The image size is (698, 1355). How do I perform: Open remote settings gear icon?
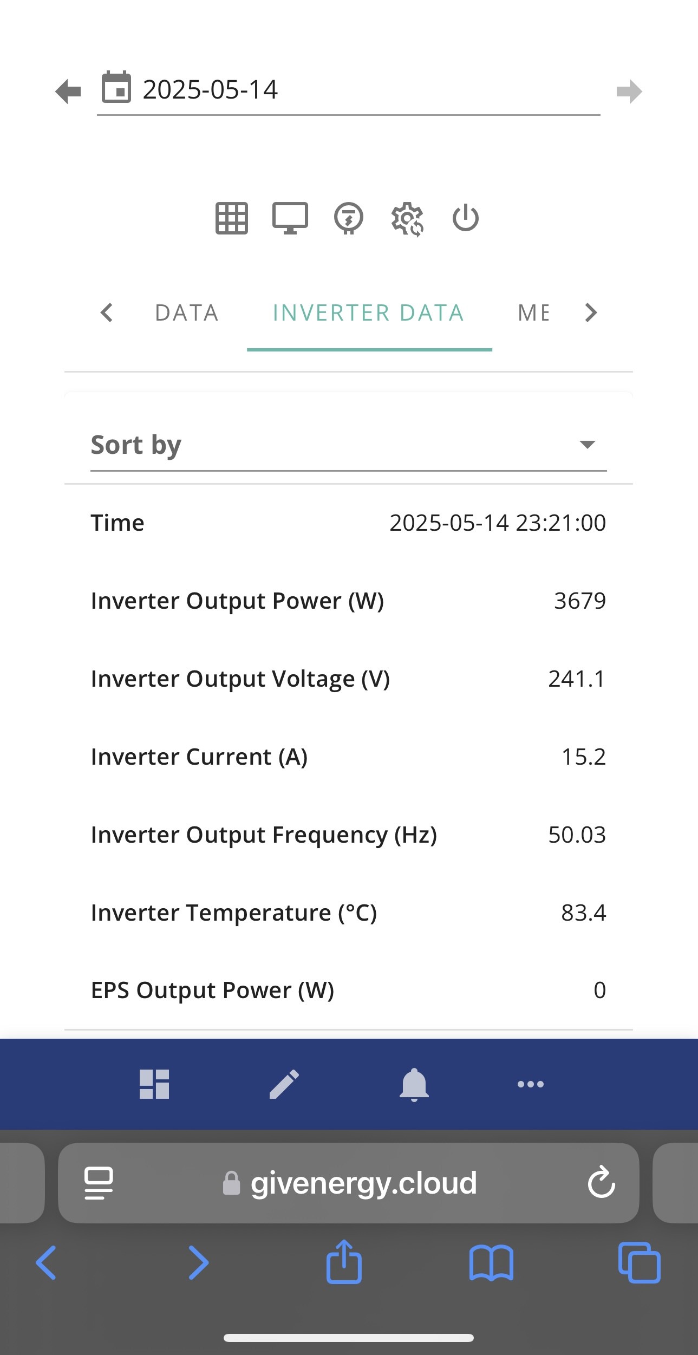pos(407,219)
